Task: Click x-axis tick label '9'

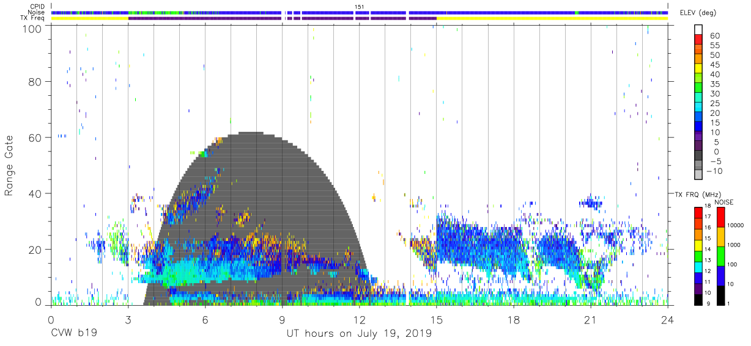Action: pyautogui.click(x=282, y=319)
